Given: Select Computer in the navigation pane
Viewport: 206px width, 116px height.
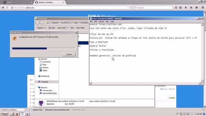Looking at the screenshot, I should [47, 82].
